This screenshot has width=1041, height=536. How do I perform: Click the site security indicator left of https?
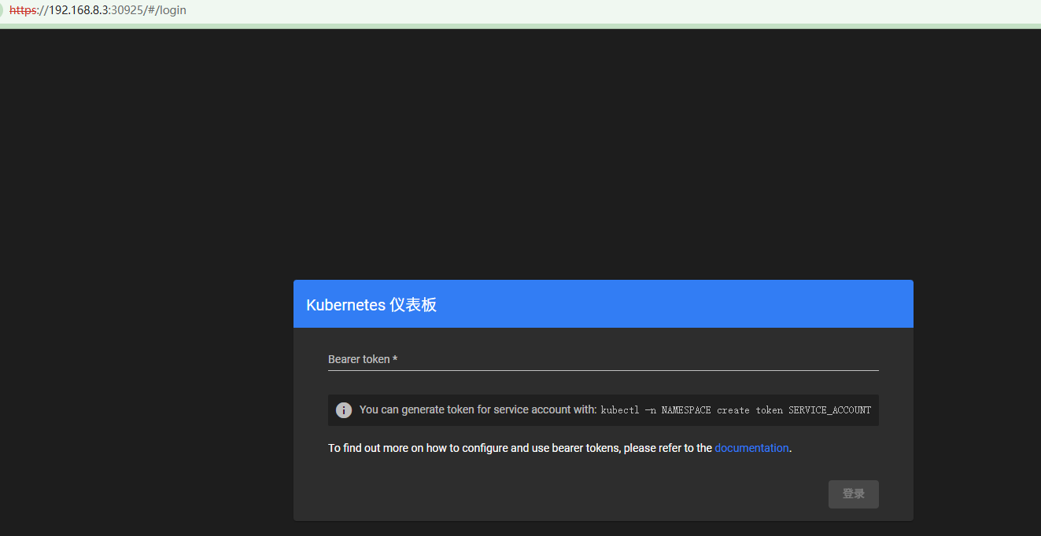click(2, 11)
